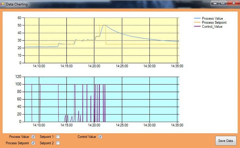Screen dimensions: 240x148
Task: Click the 14:25:00 label on the upper chart axis
Action: click(122, 66)
